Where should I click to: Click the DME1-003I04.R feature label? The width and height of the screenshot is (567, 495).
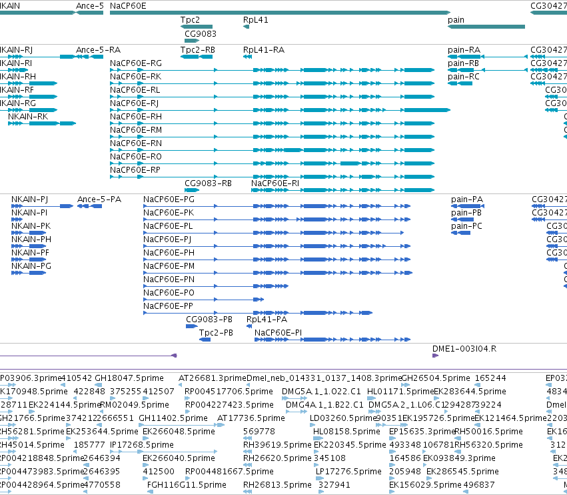[x=464, y=349]
